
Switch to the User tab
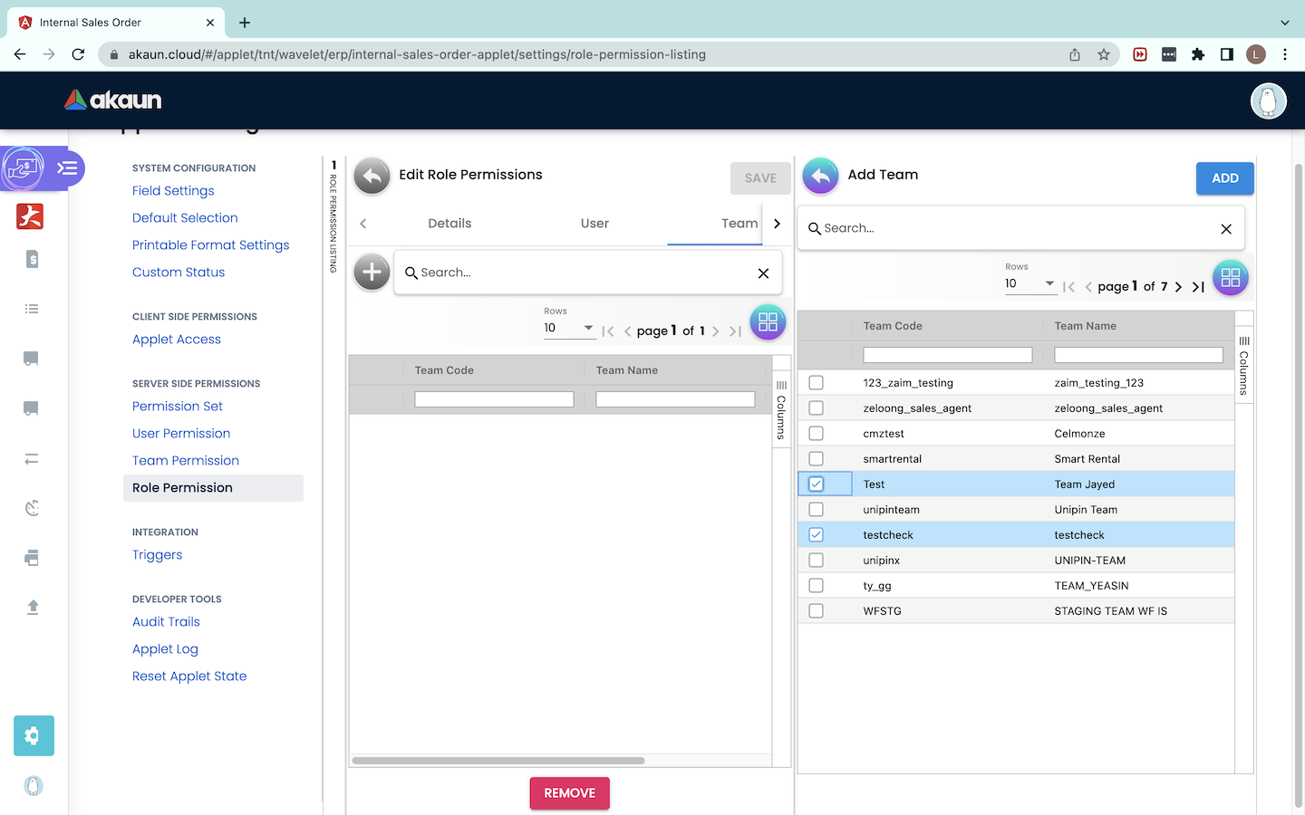coord(594,224)
